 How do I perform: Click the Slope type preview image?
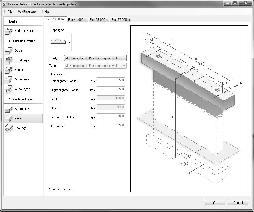click(58, 42)
